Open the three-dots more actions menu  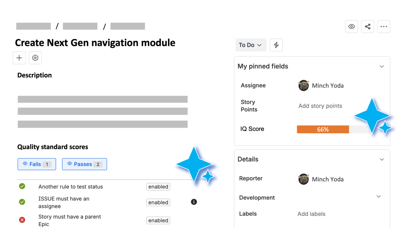(x=384, y=27)
